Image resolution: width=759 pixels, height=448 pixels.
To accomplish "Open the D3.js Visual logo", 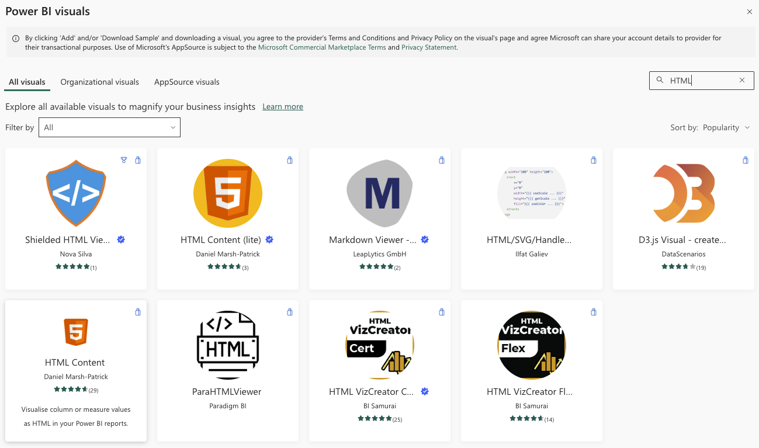I will 684,193.
